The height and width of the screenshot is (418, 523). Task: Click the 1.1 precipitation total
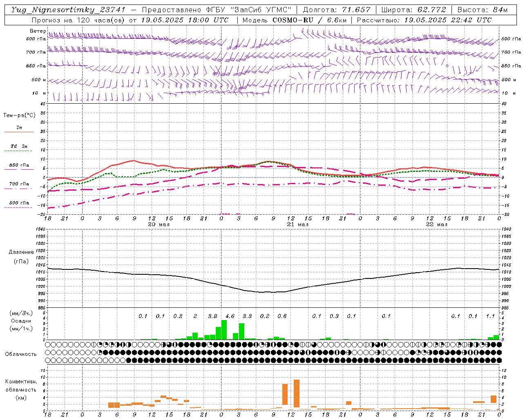(x=490, y=316)
